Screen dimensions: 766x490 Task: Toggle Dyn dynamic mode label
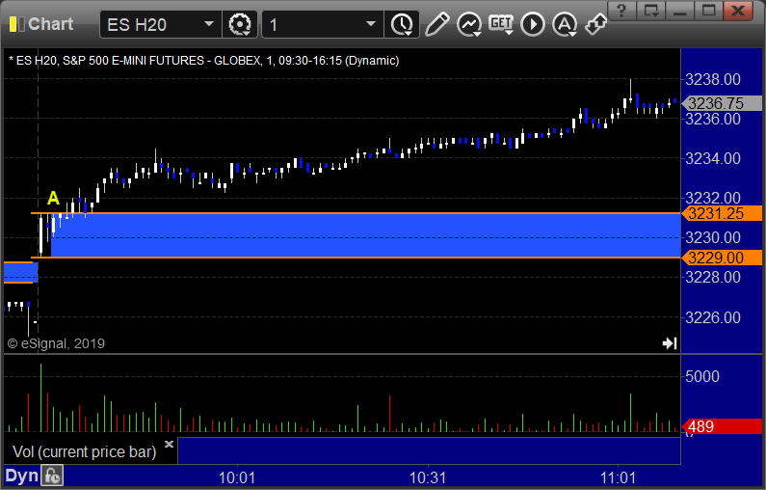pyautogui.click(x=21, y=476)
